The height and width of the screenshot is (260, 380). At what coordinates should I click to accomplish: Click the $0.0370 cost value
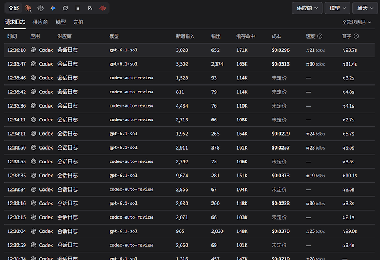click(x=280, y=231)
